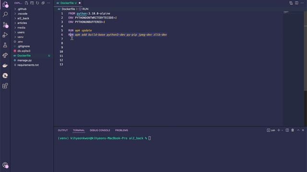Create a new file in Explorer
307x172 pixels.
click(26, 3)
